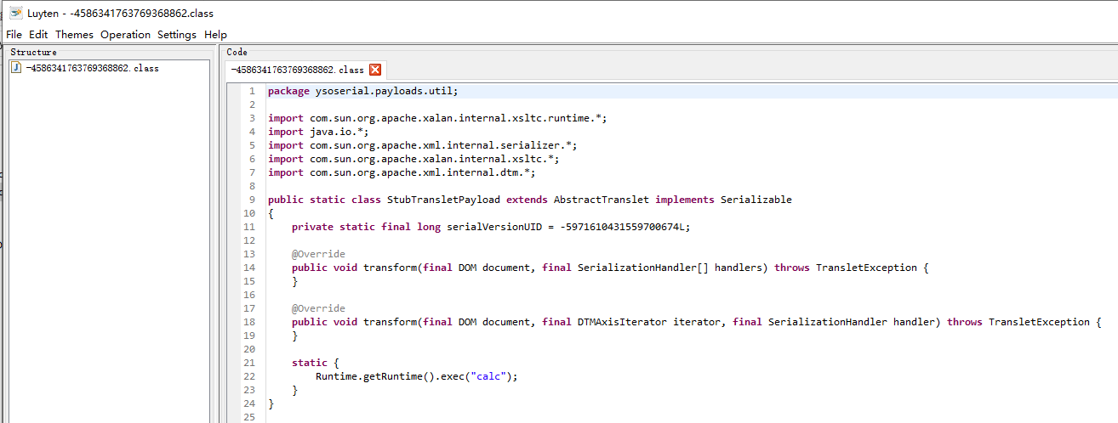The image size is (1118, 423).
Task: Open the Edit menu
Action: [38, 35]
